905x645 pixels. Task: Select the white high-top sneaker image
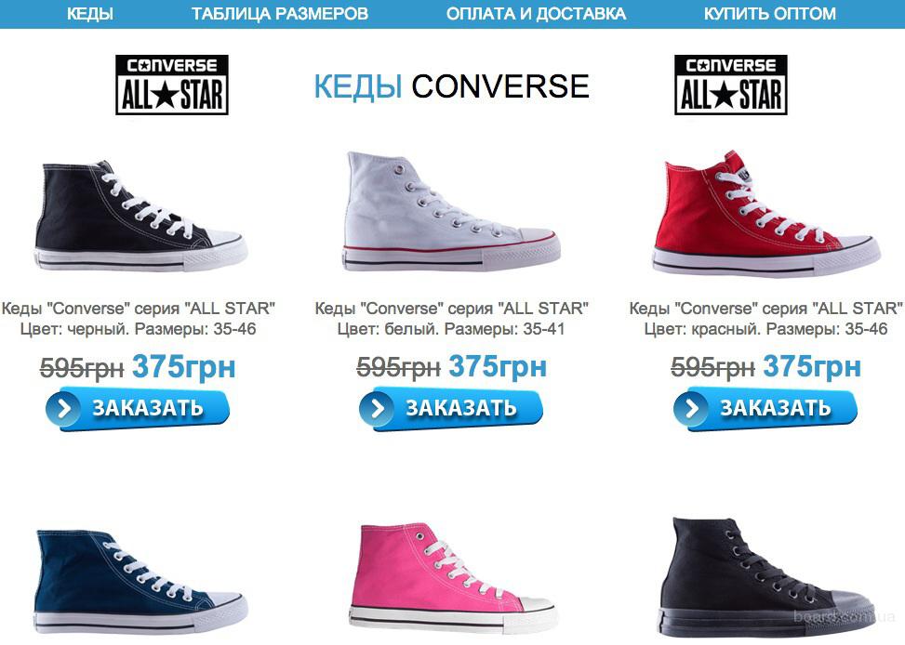[x=451, y=211]
